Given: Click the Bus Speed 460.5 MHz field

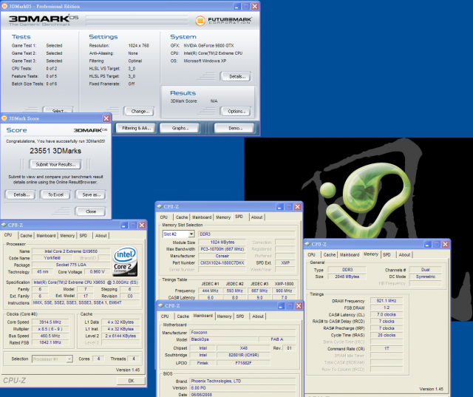Looking at the screenshot, I should (x=50, y=336).
